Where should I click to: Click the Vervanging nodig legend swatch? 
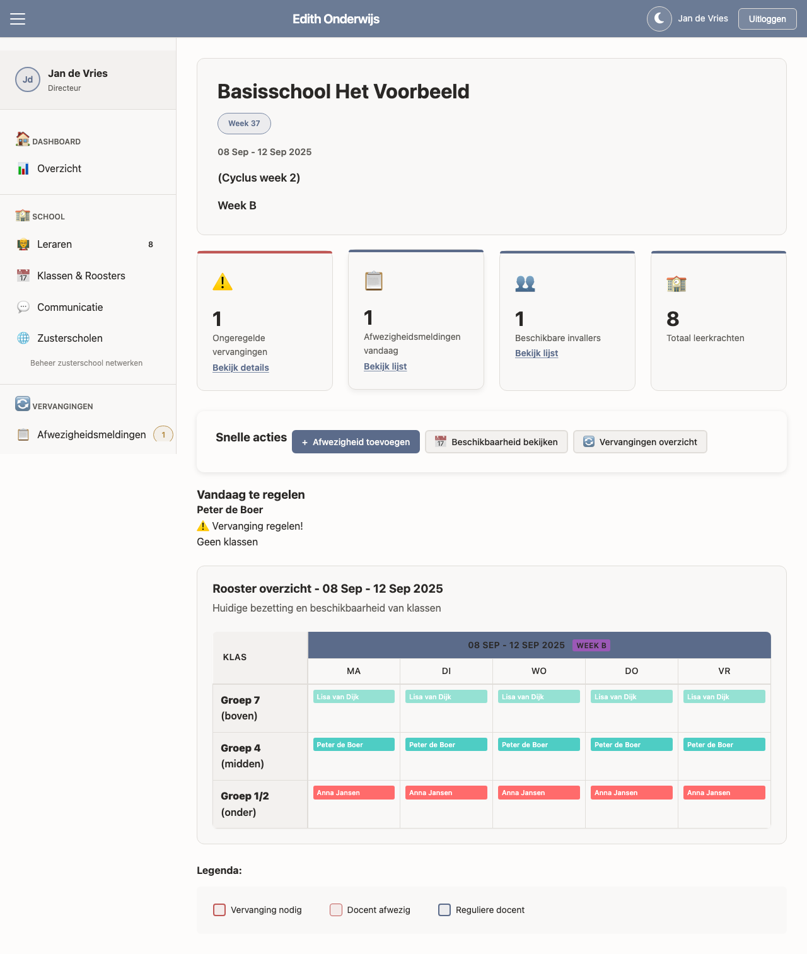(219, 910)
